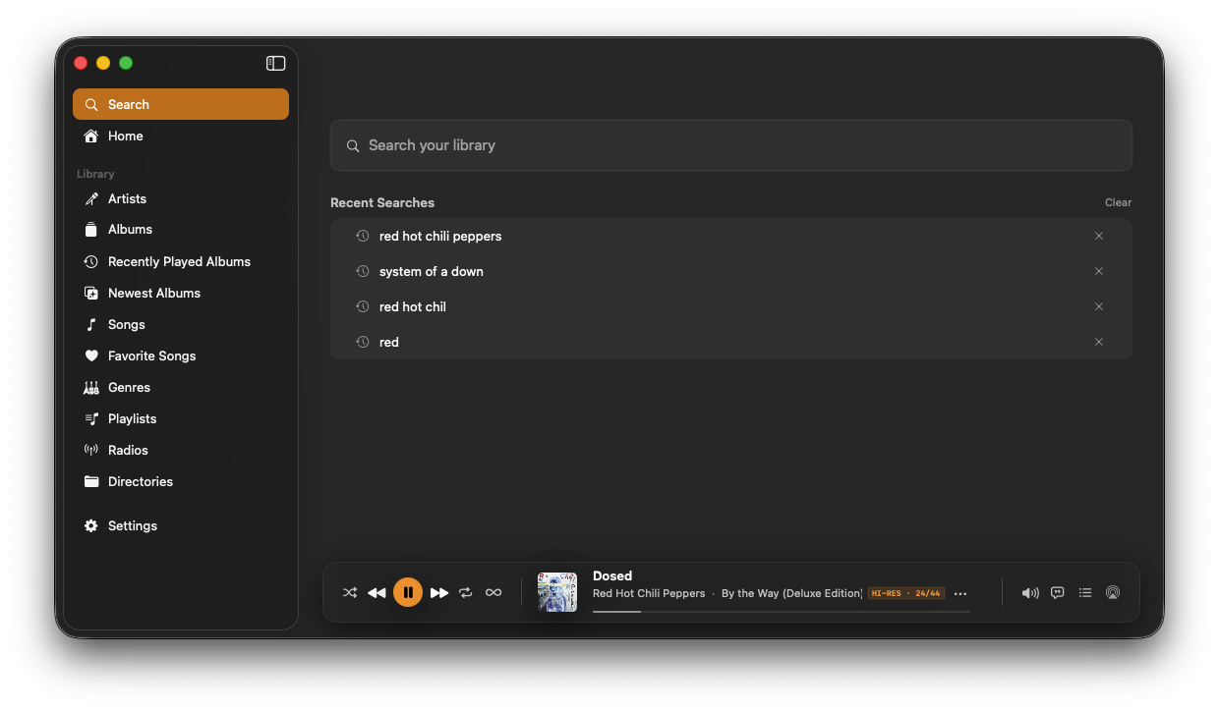Pause the currently playing track

408,592
